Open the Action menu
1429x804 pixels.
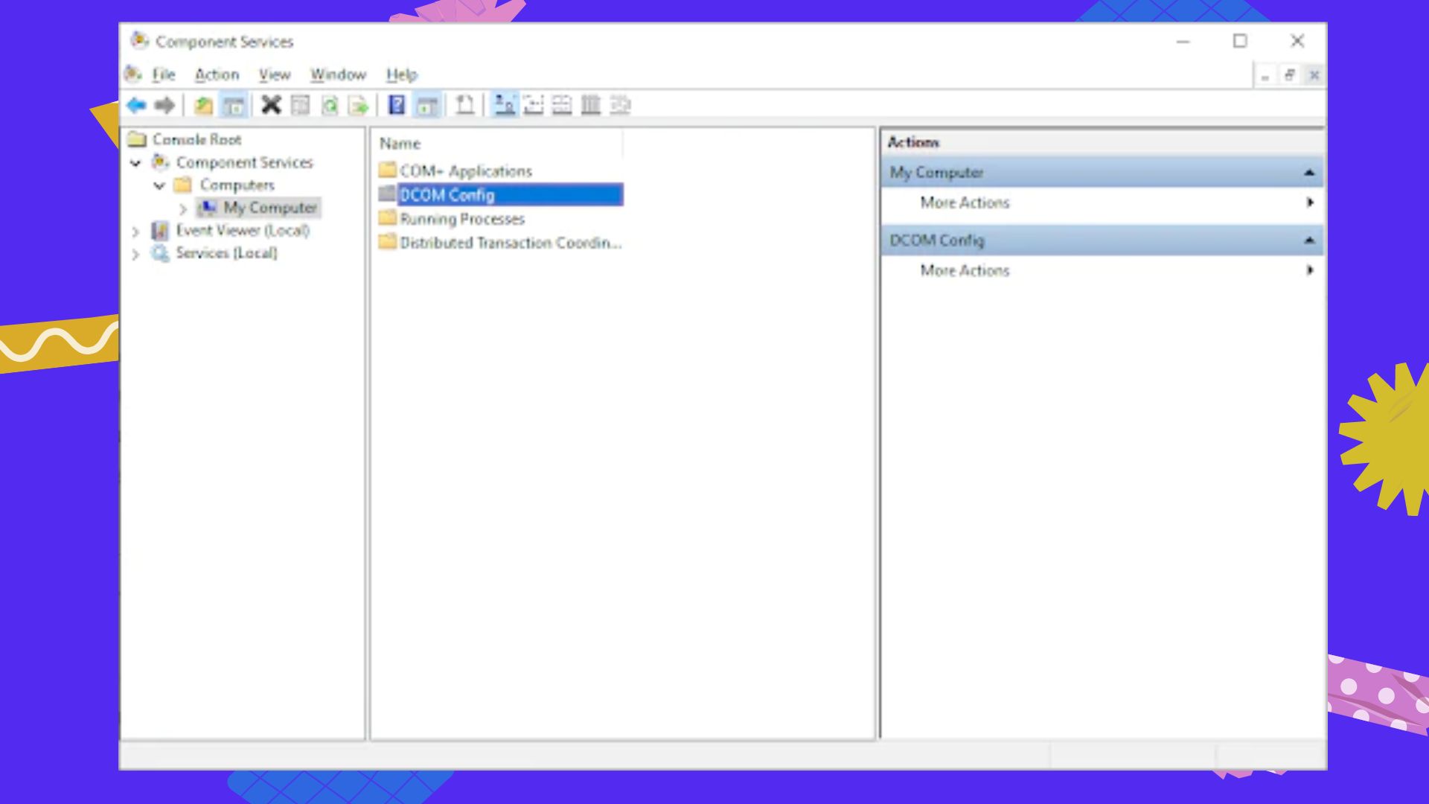pos(217,74)
